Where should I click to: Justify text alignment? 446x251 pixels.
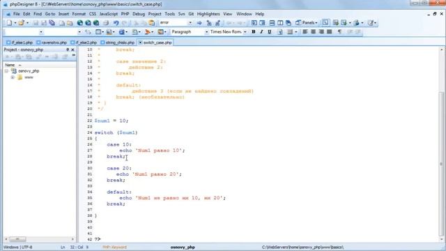(x=330, y=32)
